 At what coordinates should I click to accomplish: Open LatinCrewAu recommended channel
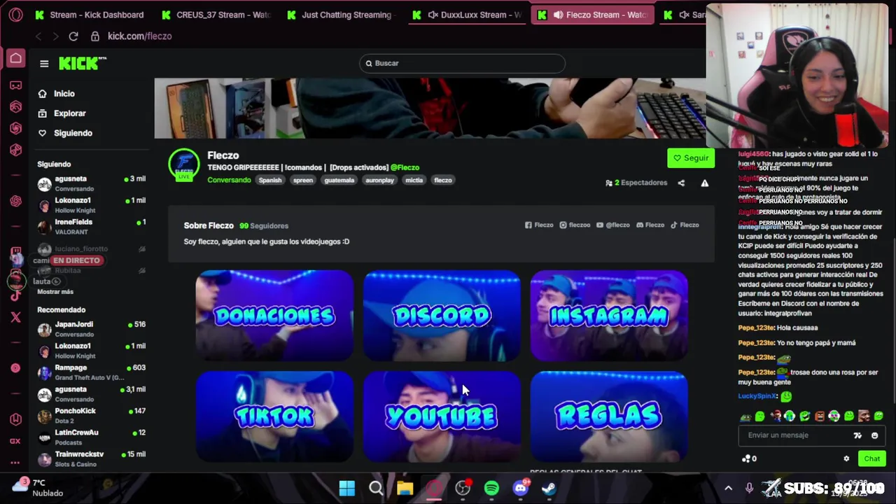coord(92,437)
